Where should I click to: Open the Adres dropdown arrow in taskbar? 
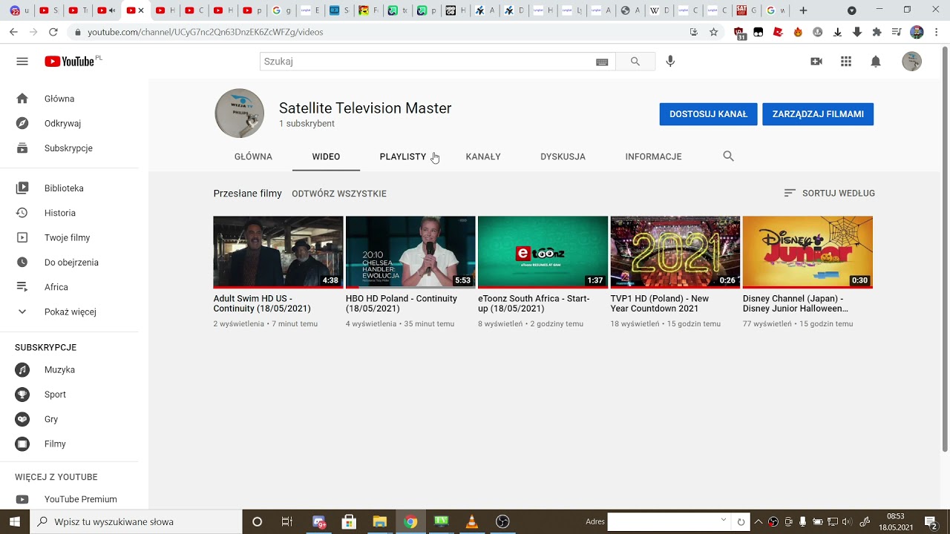(724, 521)
